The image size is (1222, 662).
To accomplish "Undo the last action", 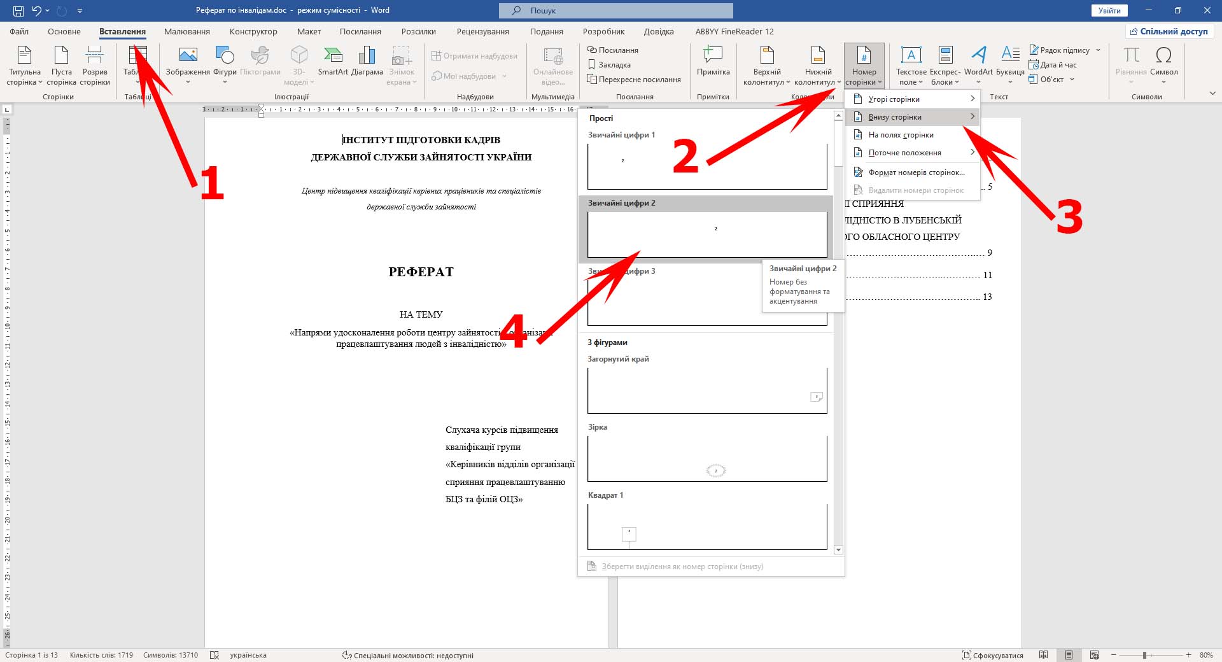I will [x=37, y=10].
